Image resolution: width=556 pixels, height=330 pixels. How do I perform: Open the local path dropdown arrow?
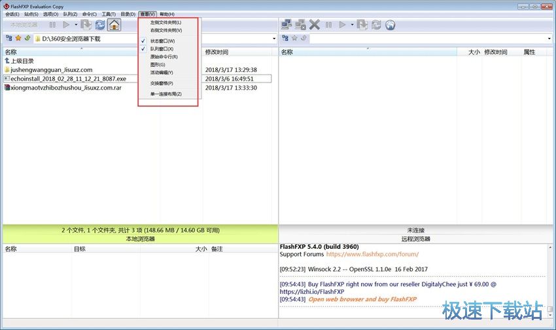click(274, 39)
